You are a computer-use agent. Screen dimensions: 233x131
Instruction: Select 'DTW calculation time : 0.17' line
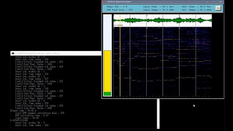click(x=32, y=115)
